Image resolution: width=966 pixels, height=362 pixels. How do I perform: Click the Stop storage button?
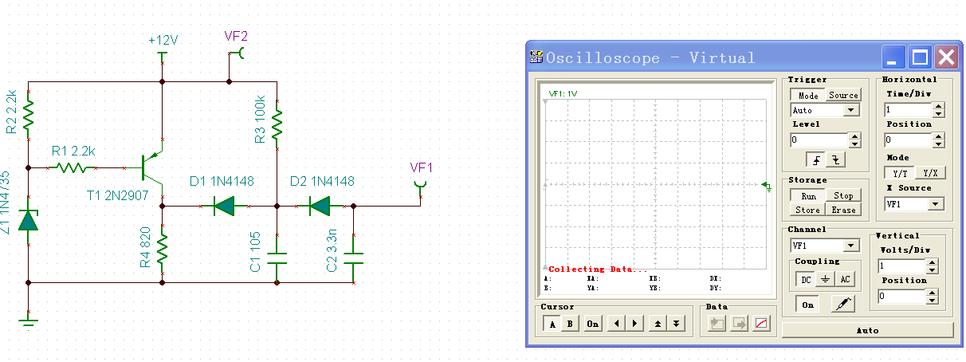[x=843, y=195]
